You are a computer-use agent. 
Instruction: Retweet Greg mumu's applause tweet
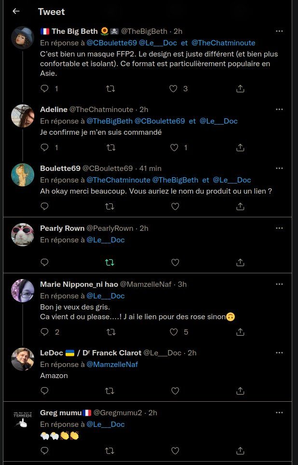110,451
